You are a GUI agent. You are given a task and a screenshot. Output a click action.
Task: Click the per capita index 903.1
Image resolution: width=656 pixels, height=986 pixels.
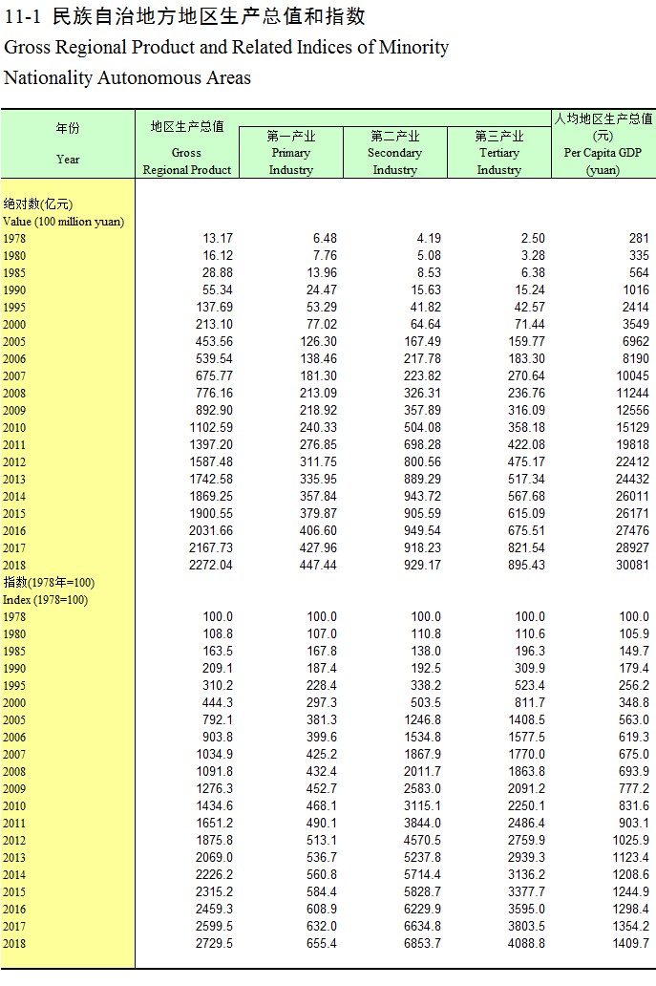coord(634,824)
